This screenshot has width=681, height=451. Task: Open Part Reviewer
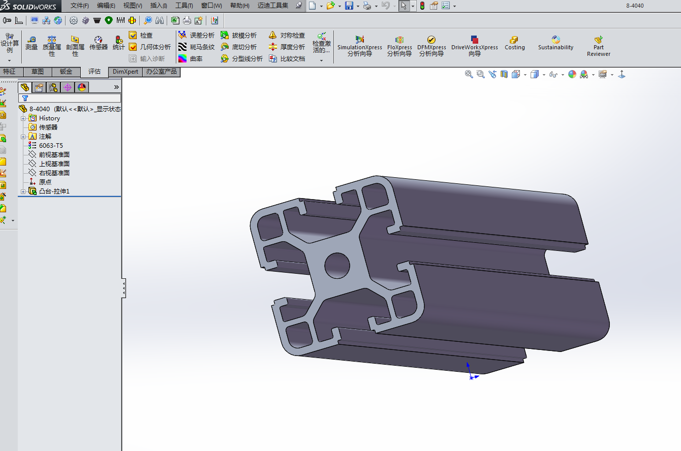tap(599, 46)
